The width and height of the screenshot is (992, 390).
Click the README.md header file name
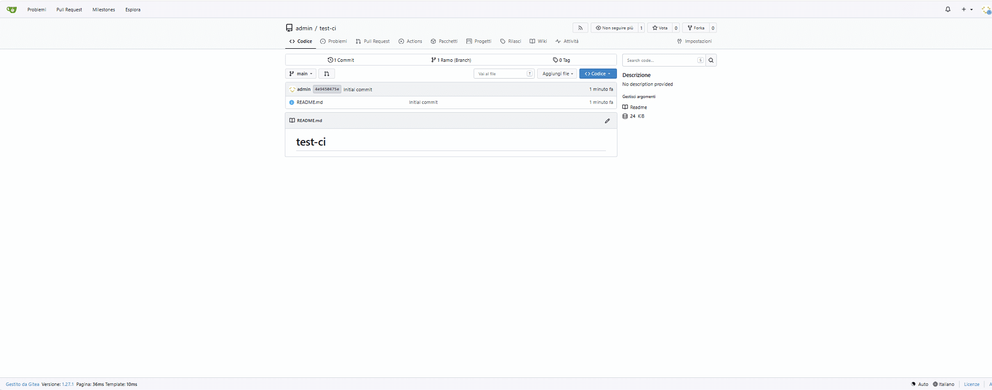pos(310,121)
